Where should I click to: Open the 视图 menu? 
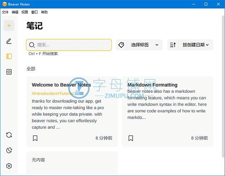click(25, 12)
